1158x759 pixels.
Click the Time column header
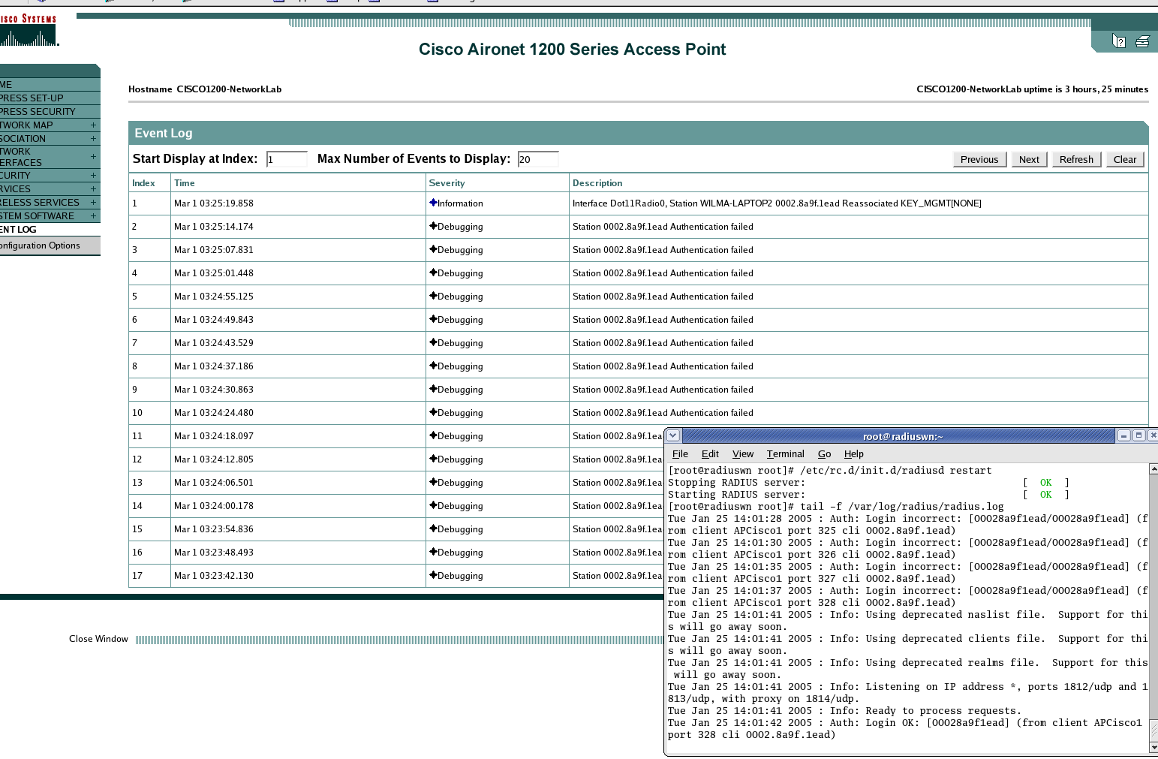pyautogui.click(x=185, y=182)
